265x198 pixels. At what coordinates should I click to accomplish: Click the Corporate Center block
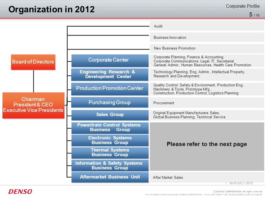[110, 61]
